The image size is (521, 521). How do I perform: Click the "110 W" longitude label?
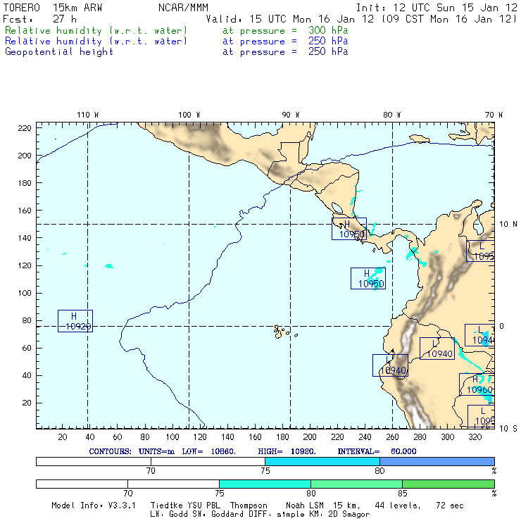pos(88,115)
